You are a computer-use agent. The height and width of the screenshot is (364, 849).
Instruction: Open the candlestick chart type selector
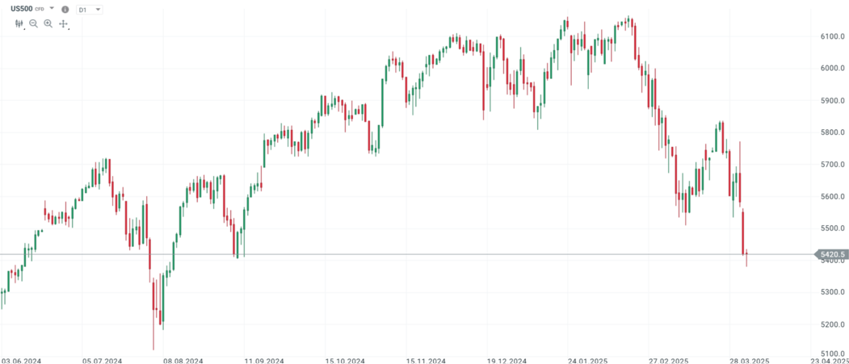pos(19,24)
